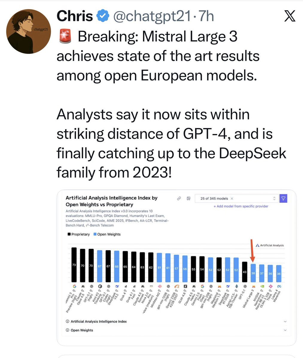Click the Gemini 3 Pro bar scoring 73
Screen dimensions: 303x358
[x=74, y=265]
